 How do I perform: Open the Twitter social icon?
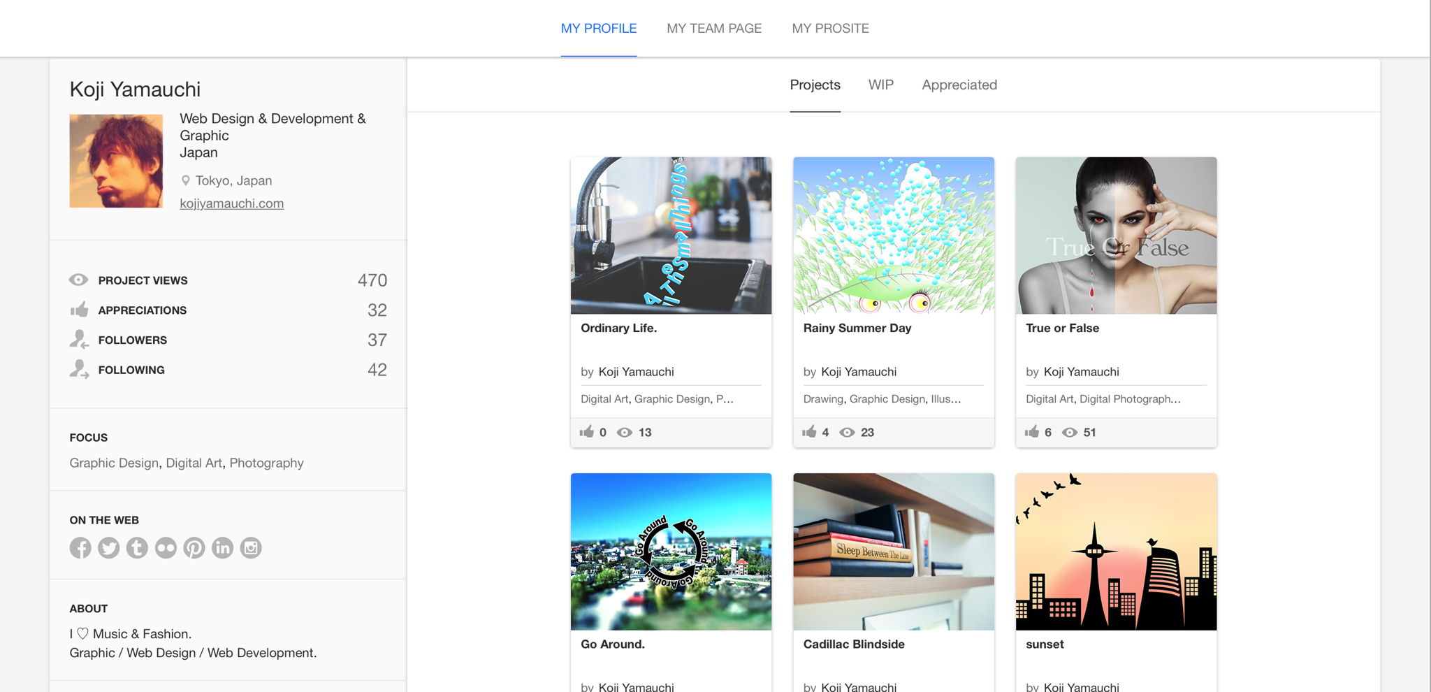pyautogui.click(x=109, y=548)
